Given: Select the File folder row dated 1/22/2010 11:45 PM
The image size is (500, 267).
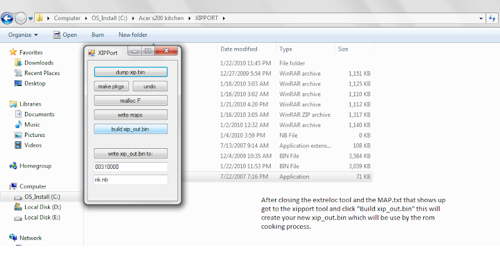Looking at the screenshot, I should point(277,63).
